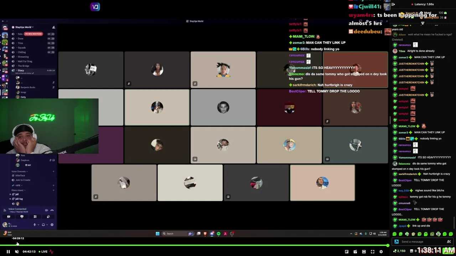
Task: Deafen the Discord headphones
Action: pos(43,225)
